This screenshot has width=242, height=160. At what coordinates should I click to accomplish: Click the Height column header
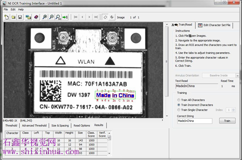[x=69, y=134]
